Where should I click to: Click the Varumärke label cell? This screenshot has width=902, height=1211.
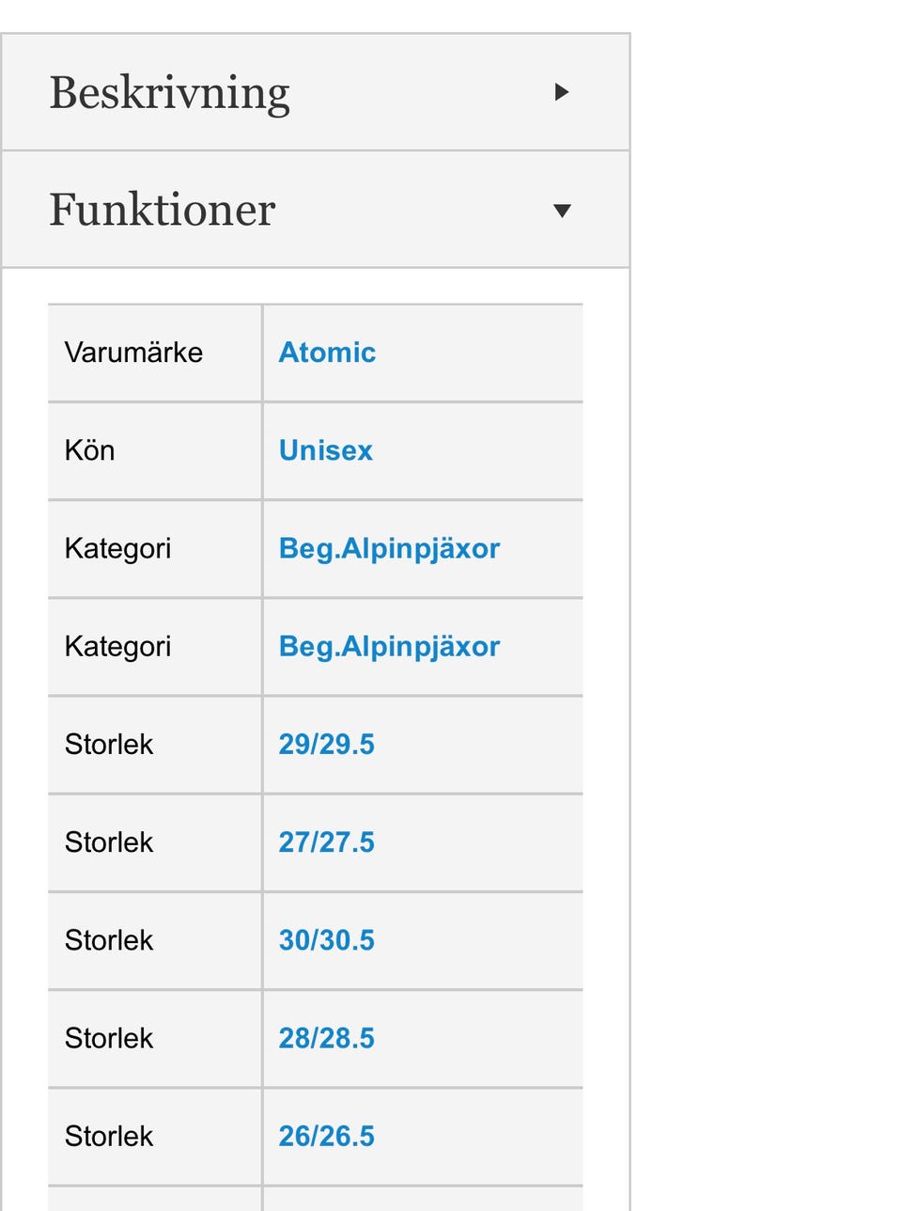(x=133, y=353)
